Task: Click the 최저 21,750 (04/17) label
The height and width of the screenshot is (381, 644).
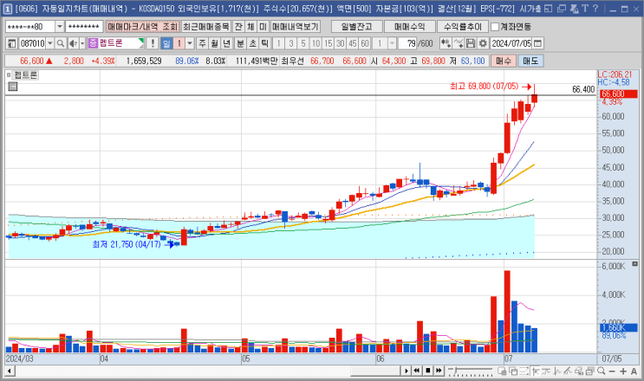Action: click(x=127, y=244)
